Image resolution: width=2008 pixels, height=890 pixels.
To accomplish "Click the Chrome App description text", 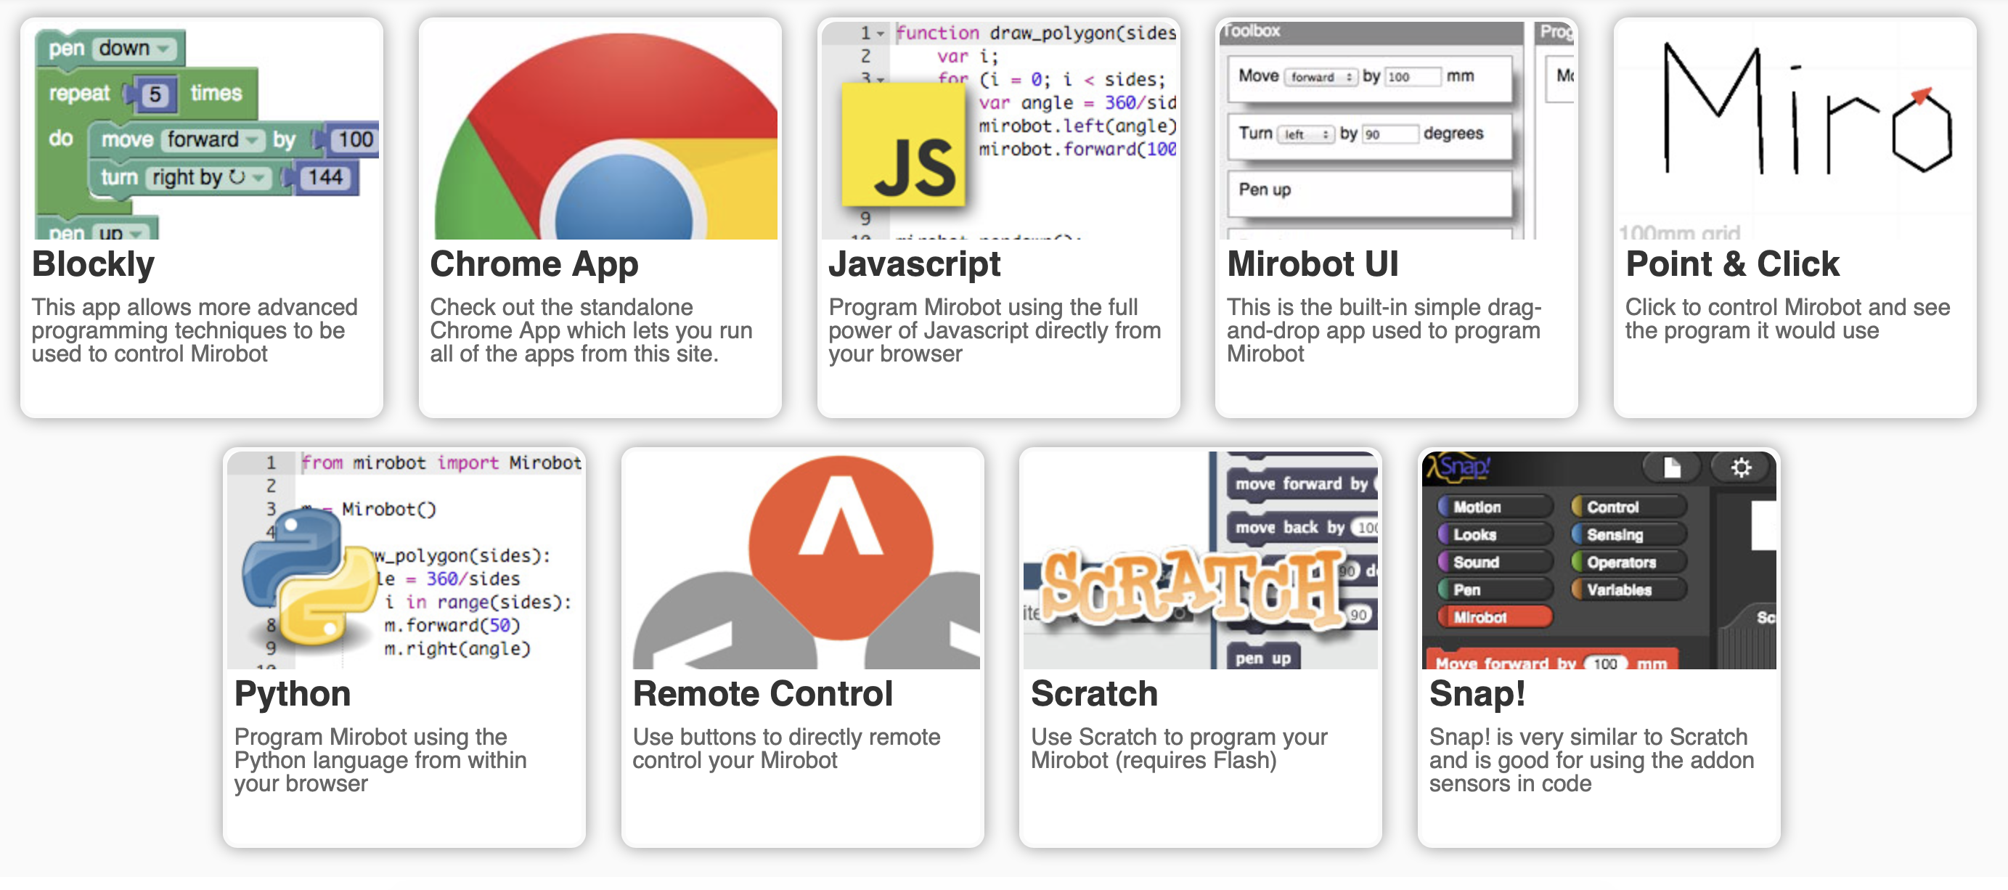I will coord(591,330).
